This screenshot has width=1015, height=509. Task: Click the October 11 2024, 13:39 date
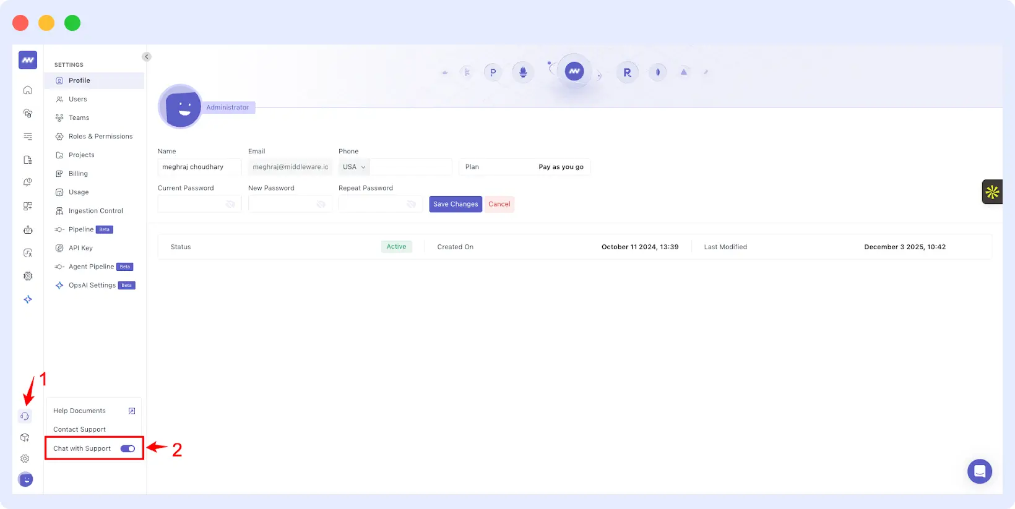point(640,247)
